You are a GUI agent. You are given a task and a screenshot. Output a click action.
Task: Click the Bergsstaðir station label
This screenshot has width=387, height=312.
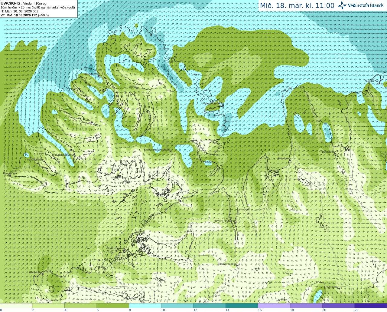click(x=328, y=152)
